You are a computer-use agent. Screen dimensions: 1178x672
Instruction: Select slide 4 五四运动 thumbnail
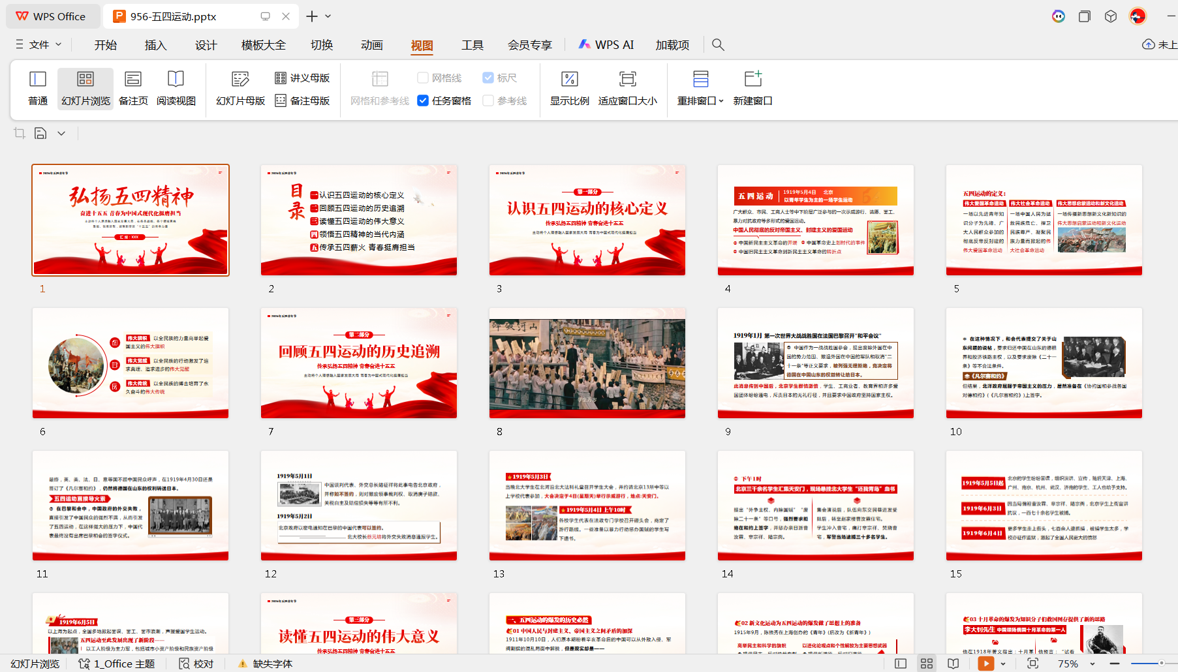tap(816, 220)
